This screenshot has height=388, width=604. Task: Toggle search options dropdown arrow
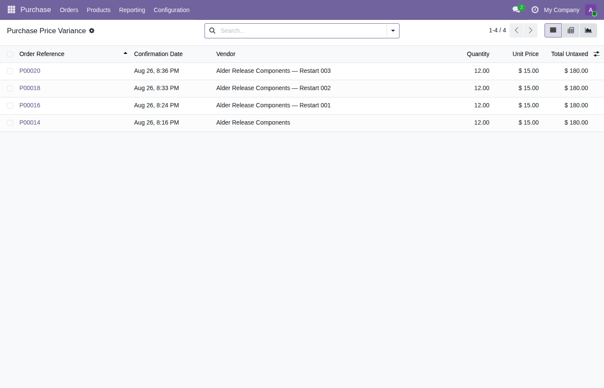tap(393, 31)
